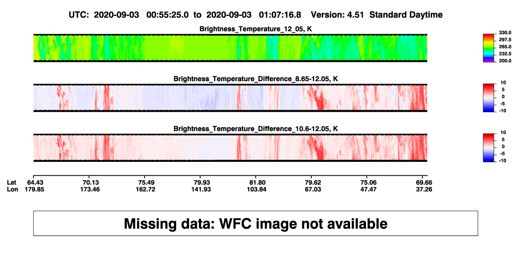This screenshot has height=272, width=531.
Task: Click the 'Version: 4.51' header text
Action: [x=338, y=15]
